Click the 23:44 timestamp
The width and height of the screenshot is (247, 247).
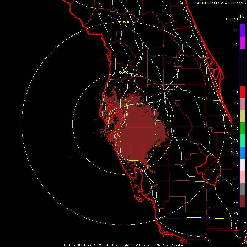177,245
